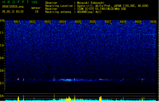Click the Receiving Location label
The width and height of the screenshot is (159, 101).
point(59,6)
